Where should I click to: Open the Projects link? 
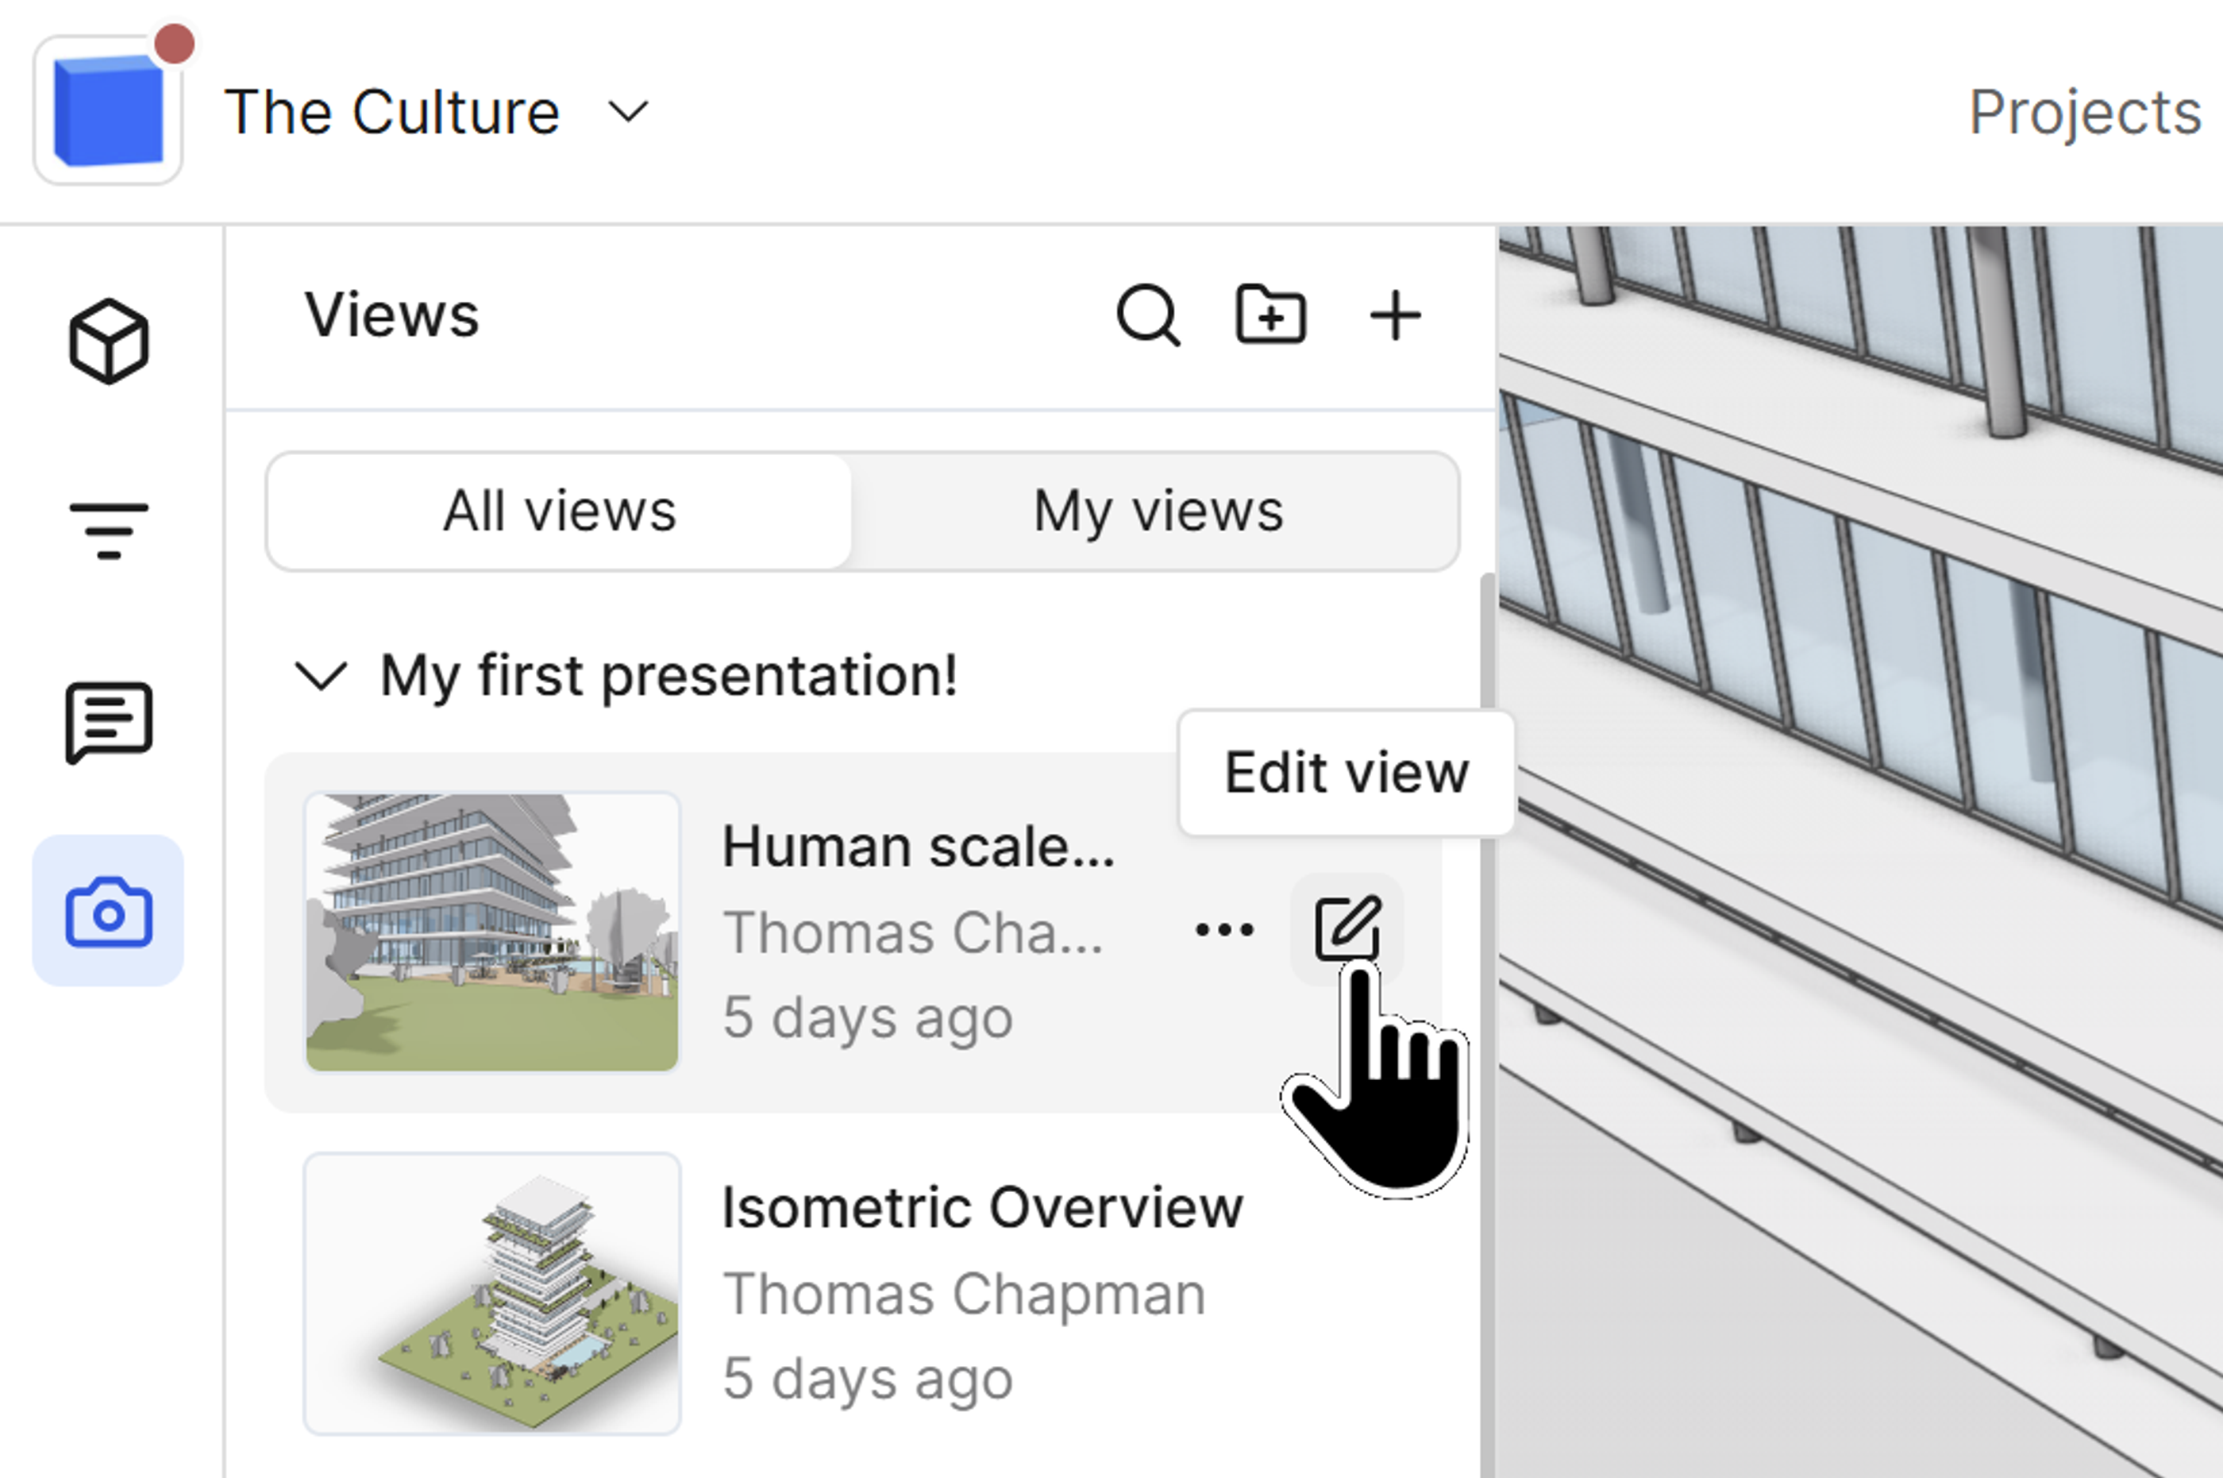coord(2083,112)
